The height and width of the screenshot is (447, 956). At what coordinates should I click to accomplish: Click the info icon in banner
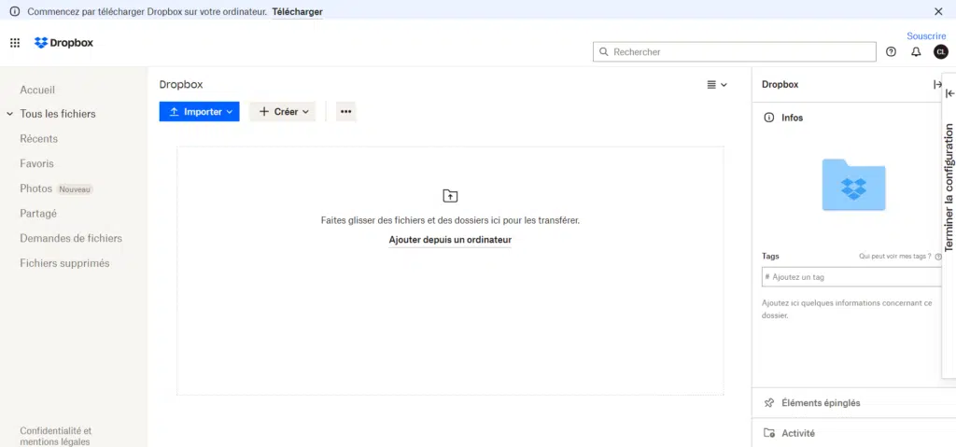click(15, 11)
